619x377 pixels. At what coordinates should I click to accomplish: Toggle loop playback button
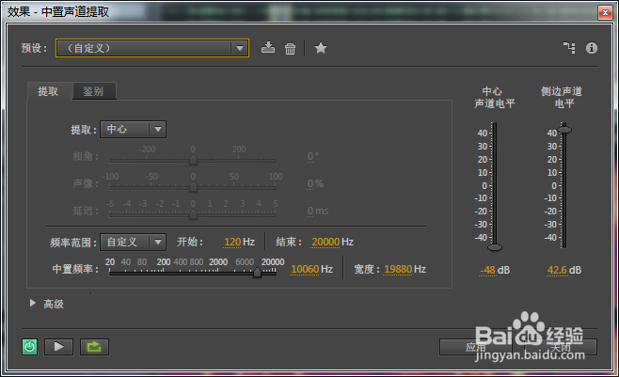(94, 347)
